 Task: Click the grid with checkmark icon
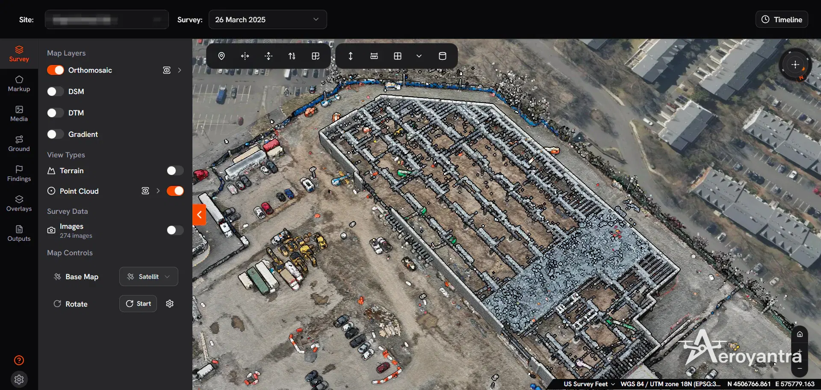pos(316,56)
